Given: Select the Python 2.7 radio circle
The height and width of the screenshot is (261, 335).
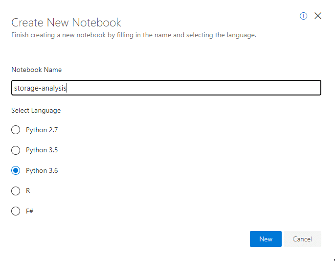Looking at the screenshot, I should pos(16,130).
